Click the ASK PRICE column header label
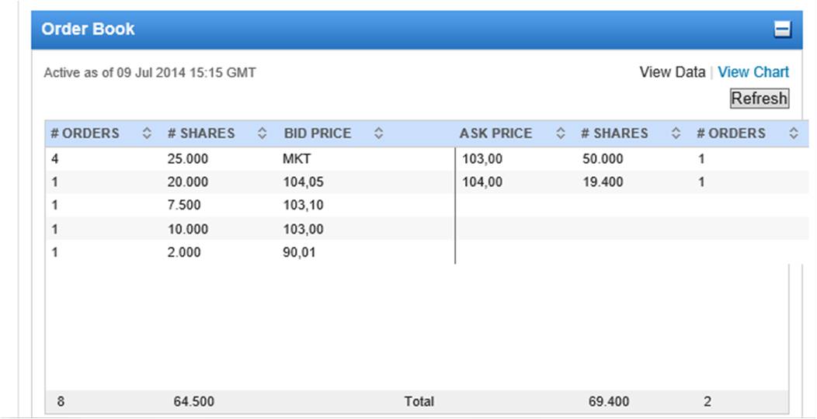Image resolution: width=817 pixels, height=419 pixels. click(495, 133)
